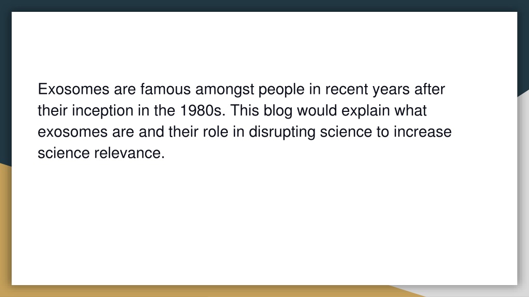Screen dimensions: 529x297
Task: Click the word "science" starting last line
Action: tap(64, 153)
